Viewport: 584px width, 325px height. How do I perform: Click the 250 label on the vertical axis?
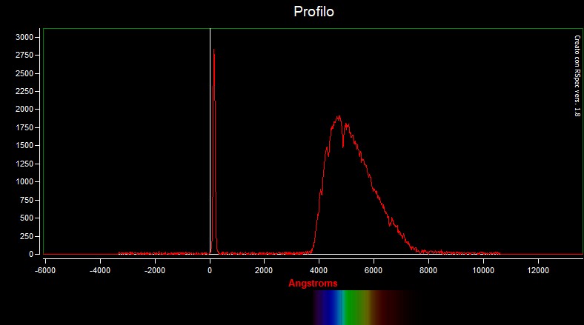point(27,236)
